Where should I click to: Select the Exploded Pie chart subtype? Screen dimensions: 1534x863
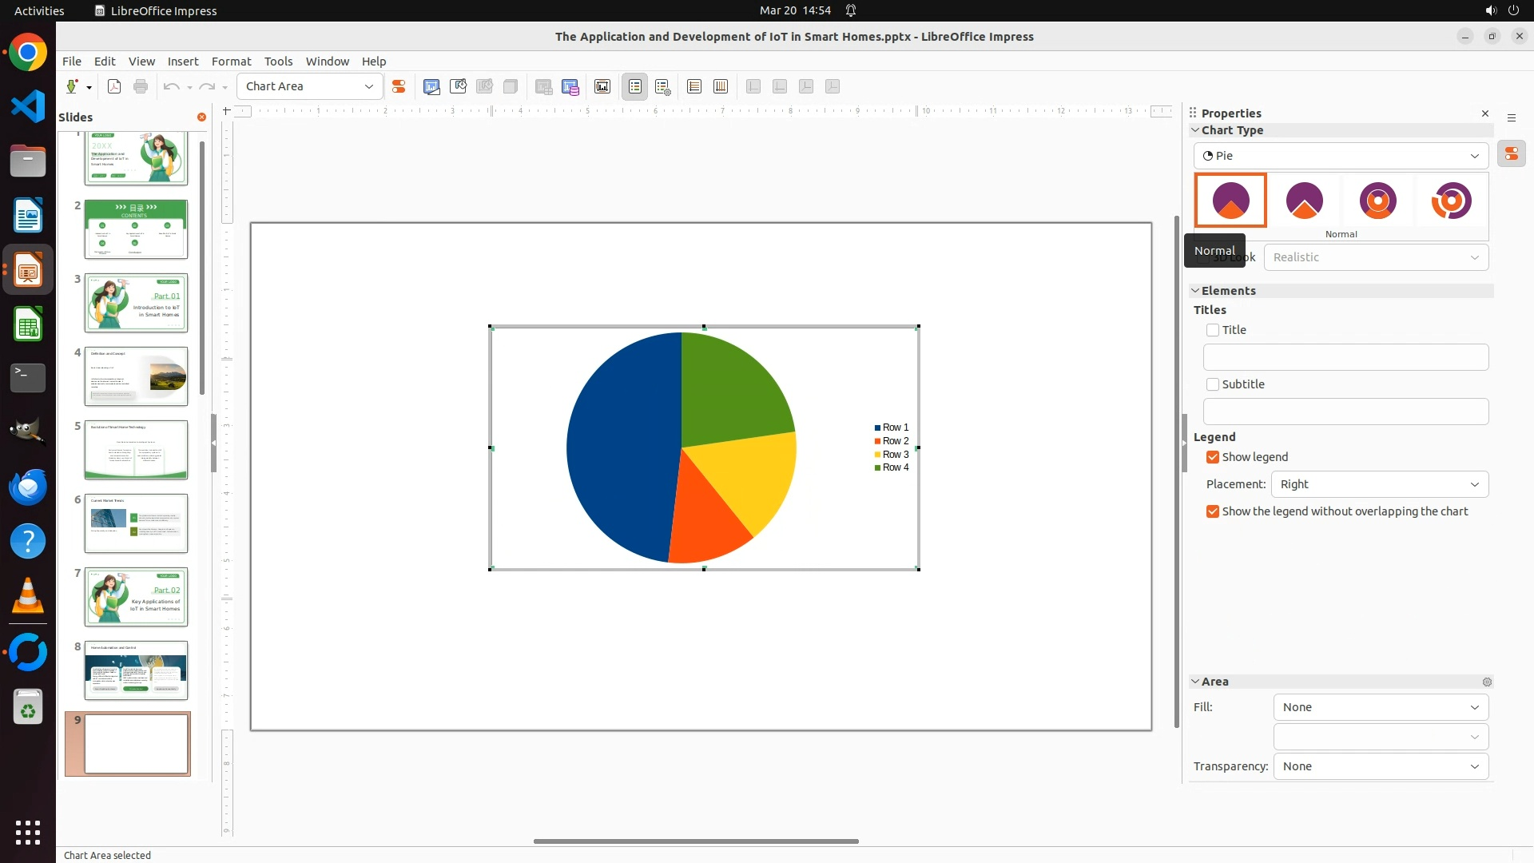click(x=1304, y=201)
